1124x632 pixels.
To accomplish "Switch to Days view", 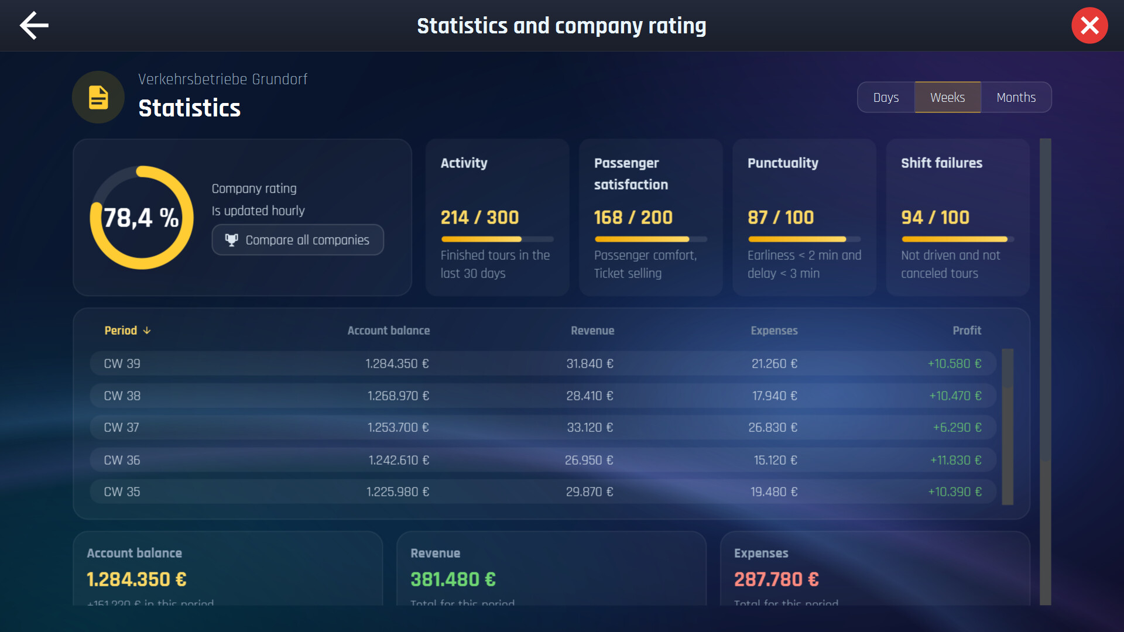I will coord(886,97).
